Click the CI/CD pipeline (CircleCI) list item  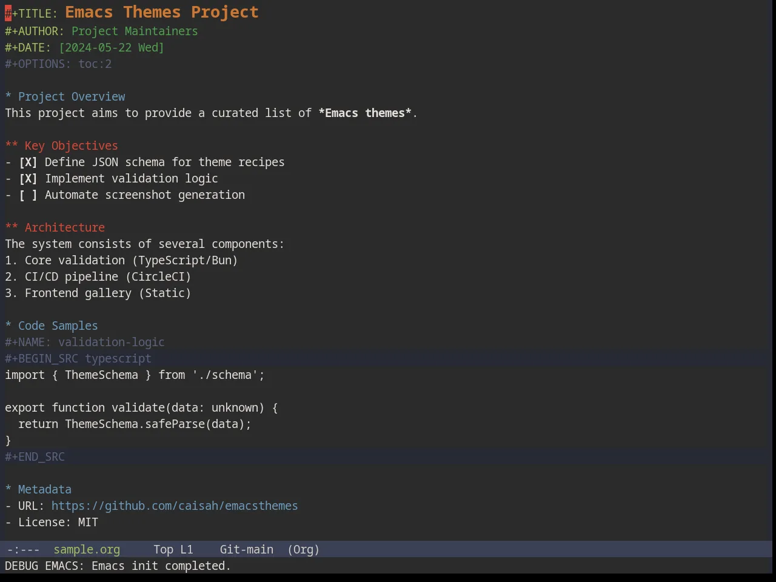[98, 277]
